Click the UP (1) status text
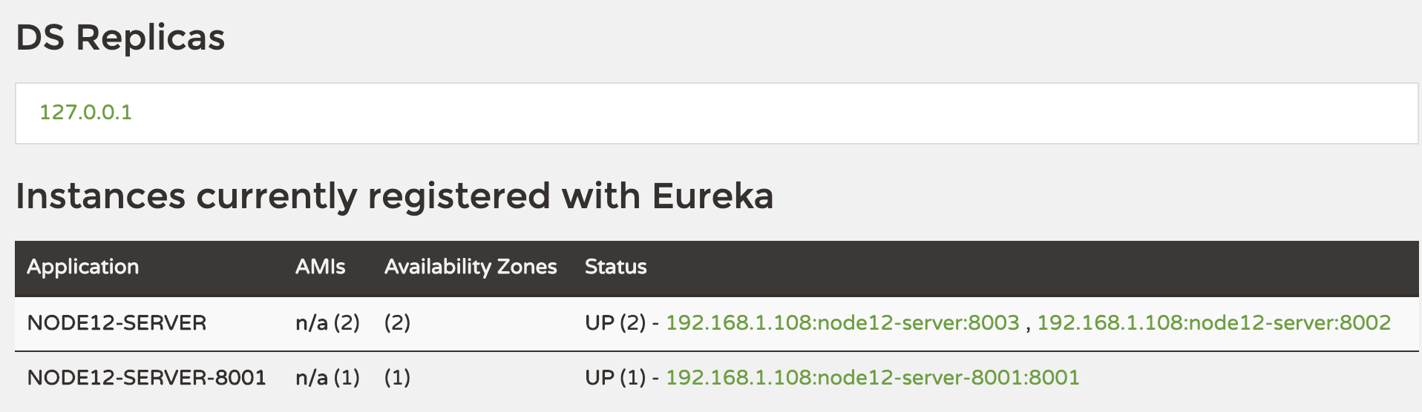Screen dimensions: 1422x412 [615, 378]
